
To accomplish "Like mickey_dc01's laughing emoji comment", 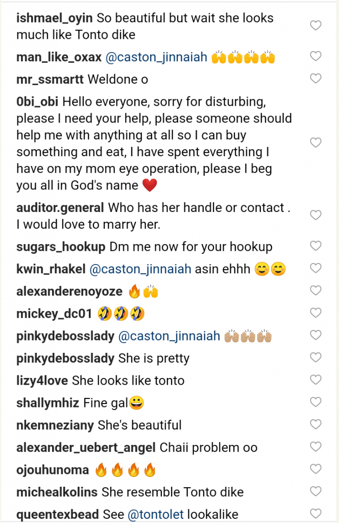I will click(x=316, y=313).
